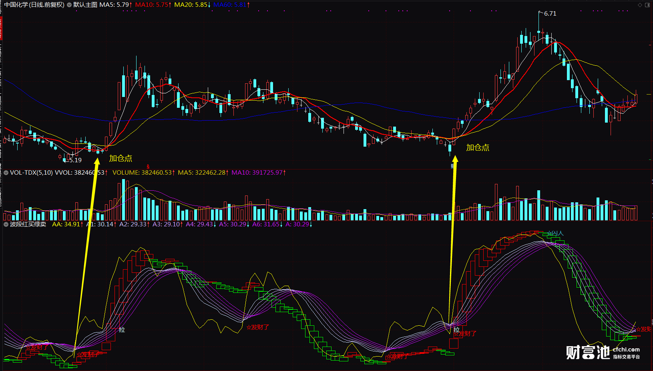Open the VOL-TDX indicator dropdown arrow

(6, 173)
